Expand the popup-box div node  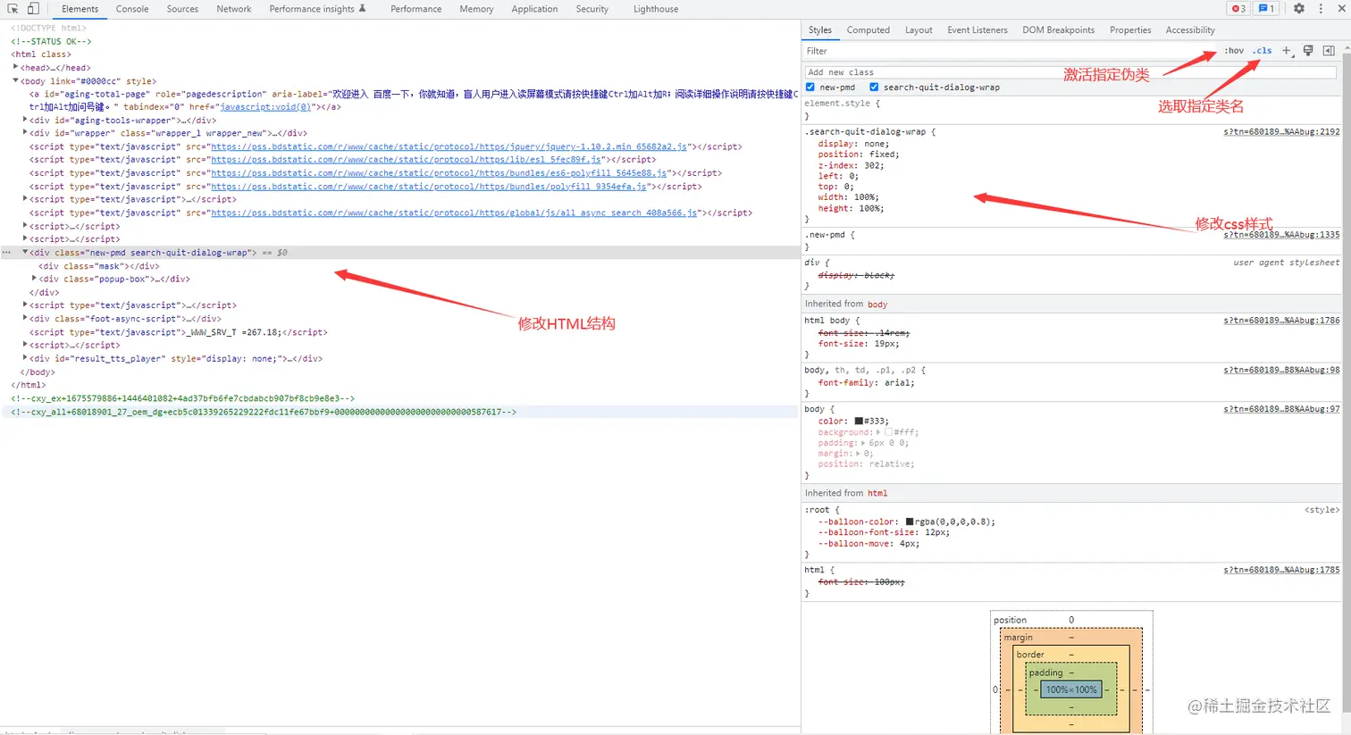click(35, 279)
